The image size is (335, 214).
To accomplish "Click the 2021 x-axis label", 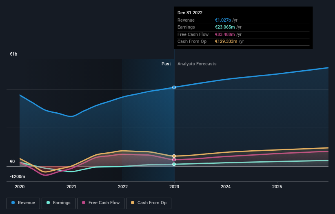I will 71,187.
